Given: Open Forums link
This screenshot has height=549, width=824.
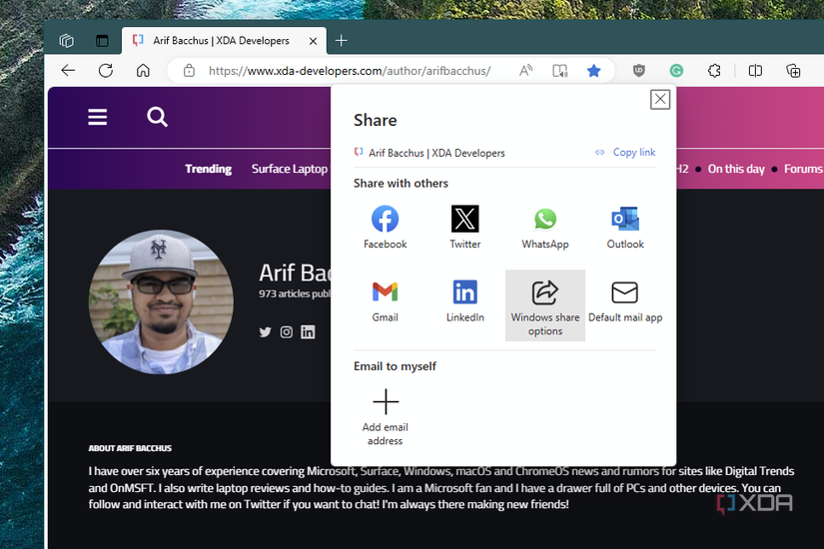Looking at the screenshot, I should coord(803,169).
